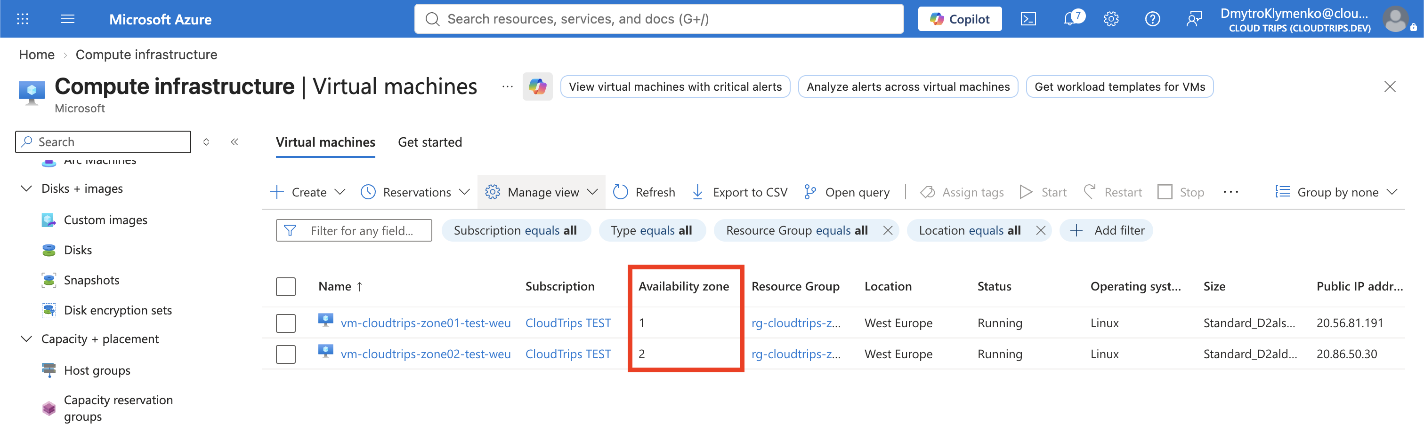Click the Start play icon
Viewport: 1424px width, 424px height.
[x=1026, y=192]
